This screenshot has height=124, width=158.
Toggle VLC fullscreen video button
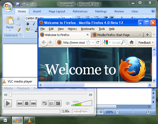[45, 103]
